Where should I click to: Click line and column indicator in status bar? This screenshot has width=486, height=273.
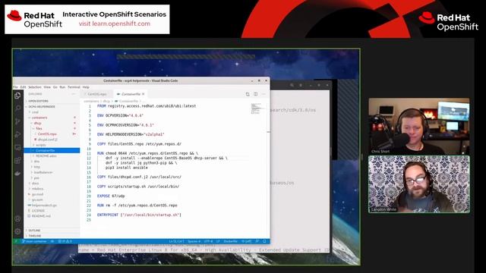tap(176, 241)
